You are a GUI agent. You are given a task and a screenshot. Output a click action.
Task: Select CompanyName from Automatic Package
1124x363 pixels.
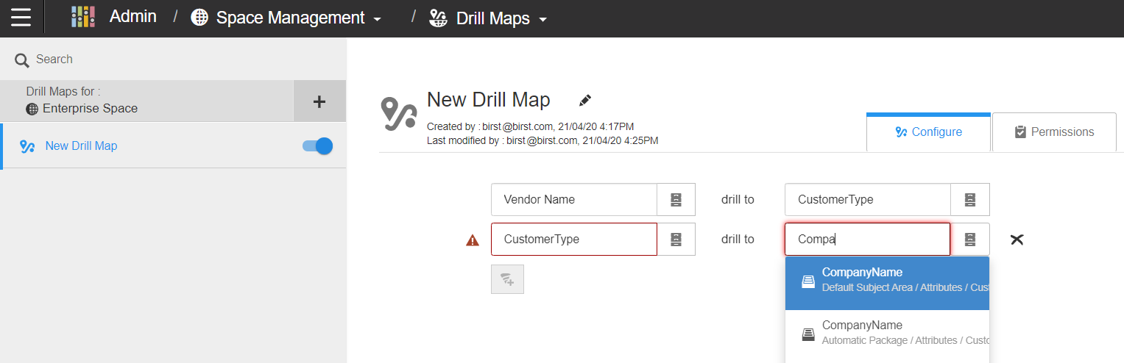(x=887, y=336)
